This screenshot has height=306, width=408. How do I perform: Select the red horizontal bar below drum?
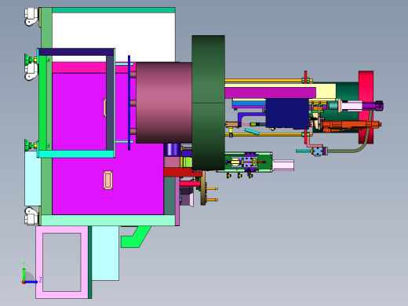(183, 173)
